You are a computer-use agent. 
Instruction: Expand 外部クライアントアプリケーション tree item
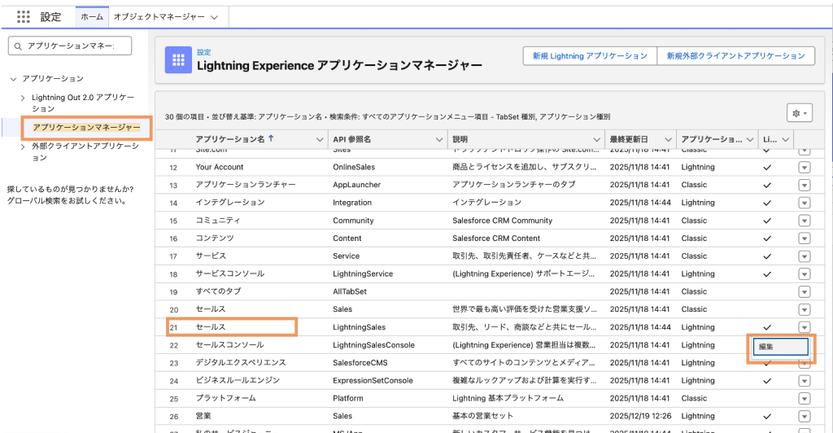tap(23, 147)
